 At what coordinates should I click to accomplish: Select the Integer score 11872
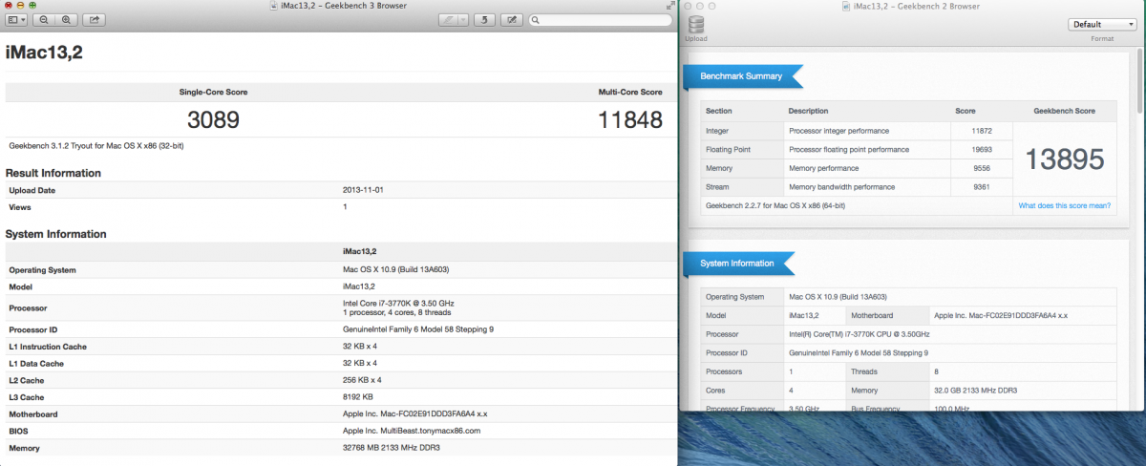tap(981, 130)
